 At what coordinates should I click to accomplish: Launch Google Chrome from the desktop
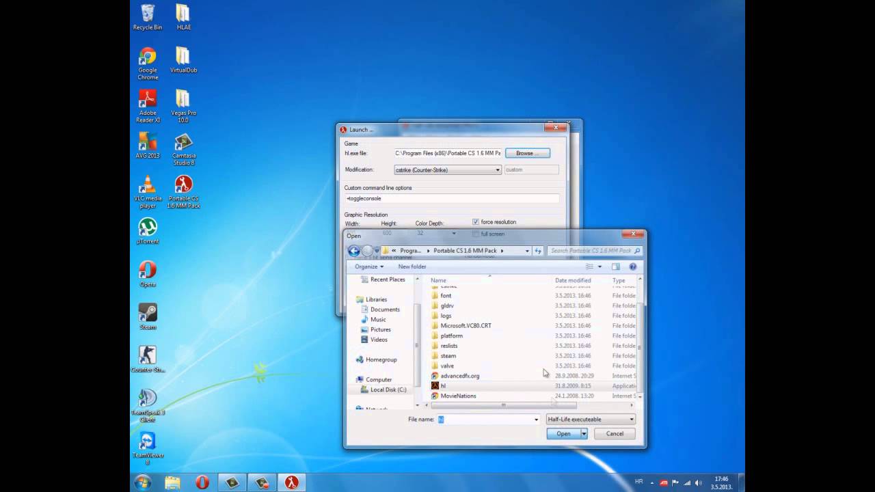pos(148,64)
